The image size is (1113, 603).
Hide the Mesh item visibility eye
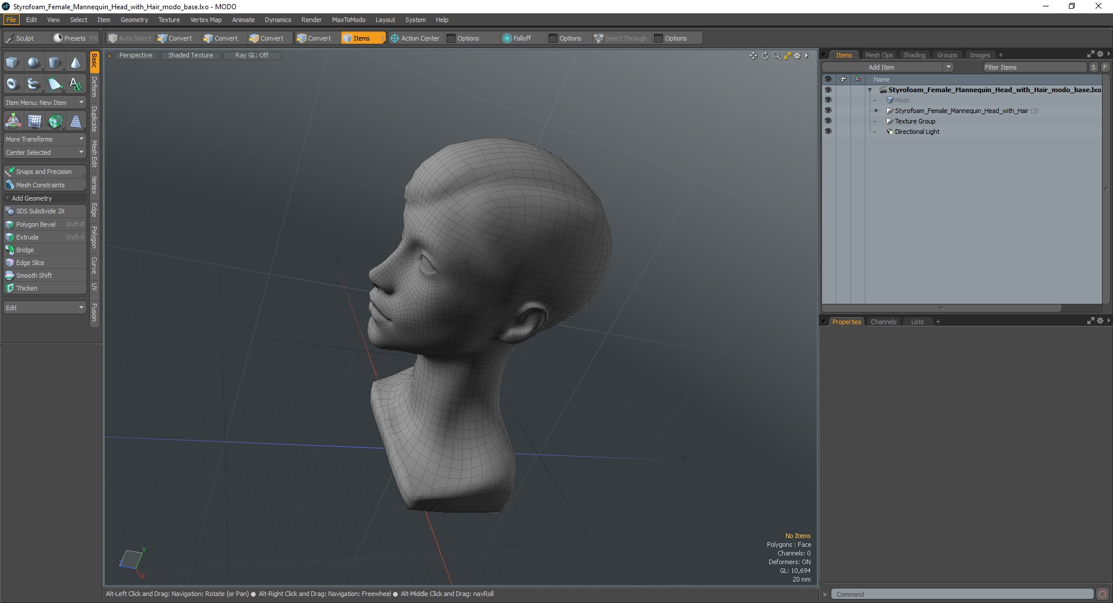[828, 100]
